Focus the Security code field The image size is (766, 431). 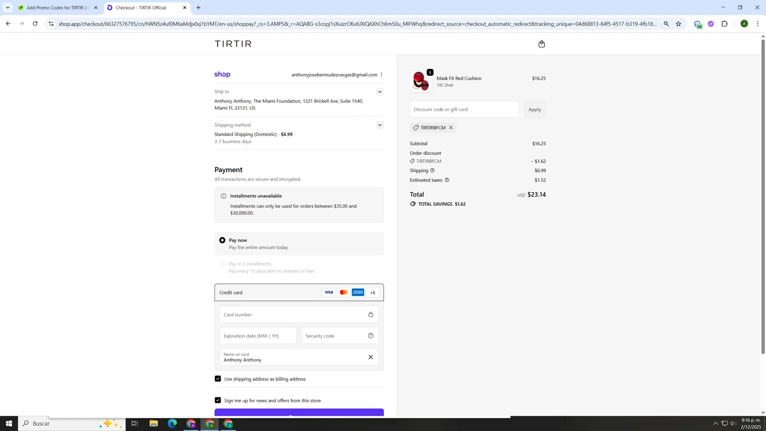(340, 336)
